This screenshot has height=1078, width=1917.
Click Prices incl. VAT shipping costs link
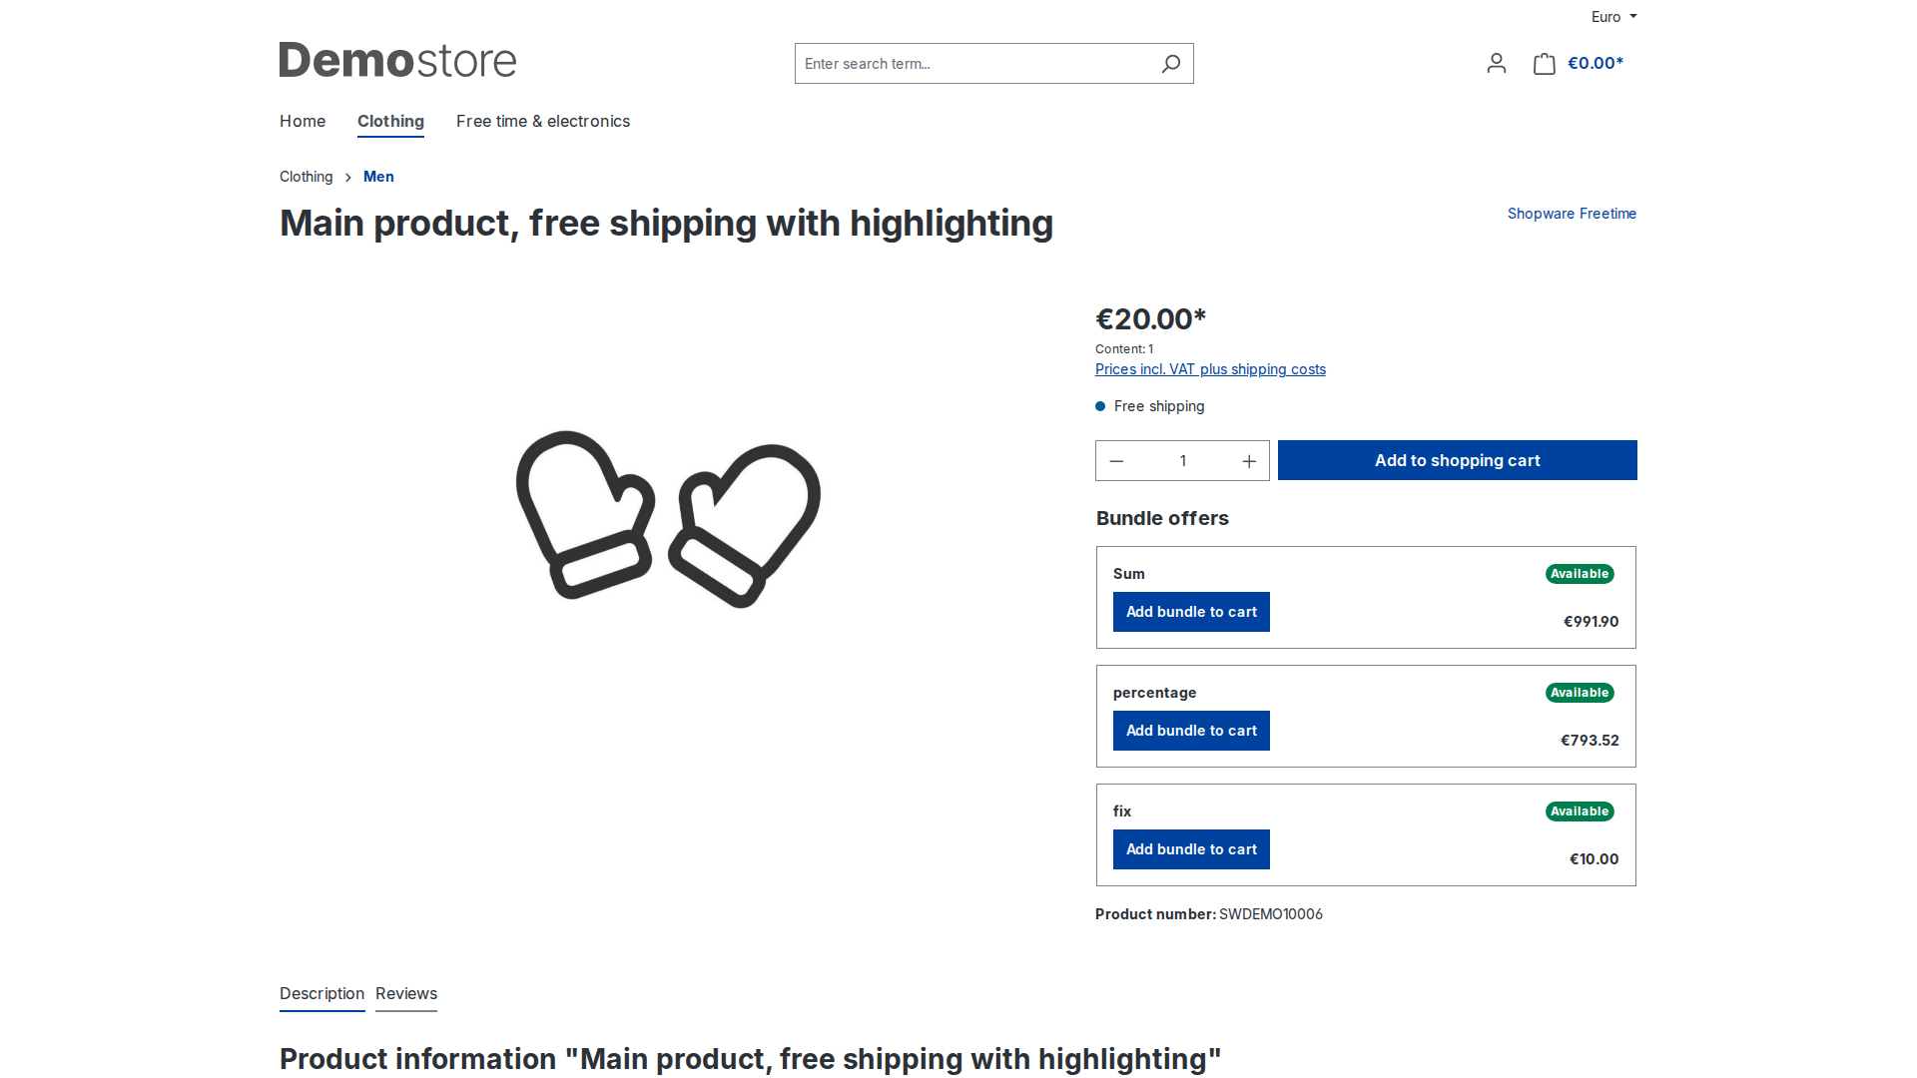point(1210,369)
